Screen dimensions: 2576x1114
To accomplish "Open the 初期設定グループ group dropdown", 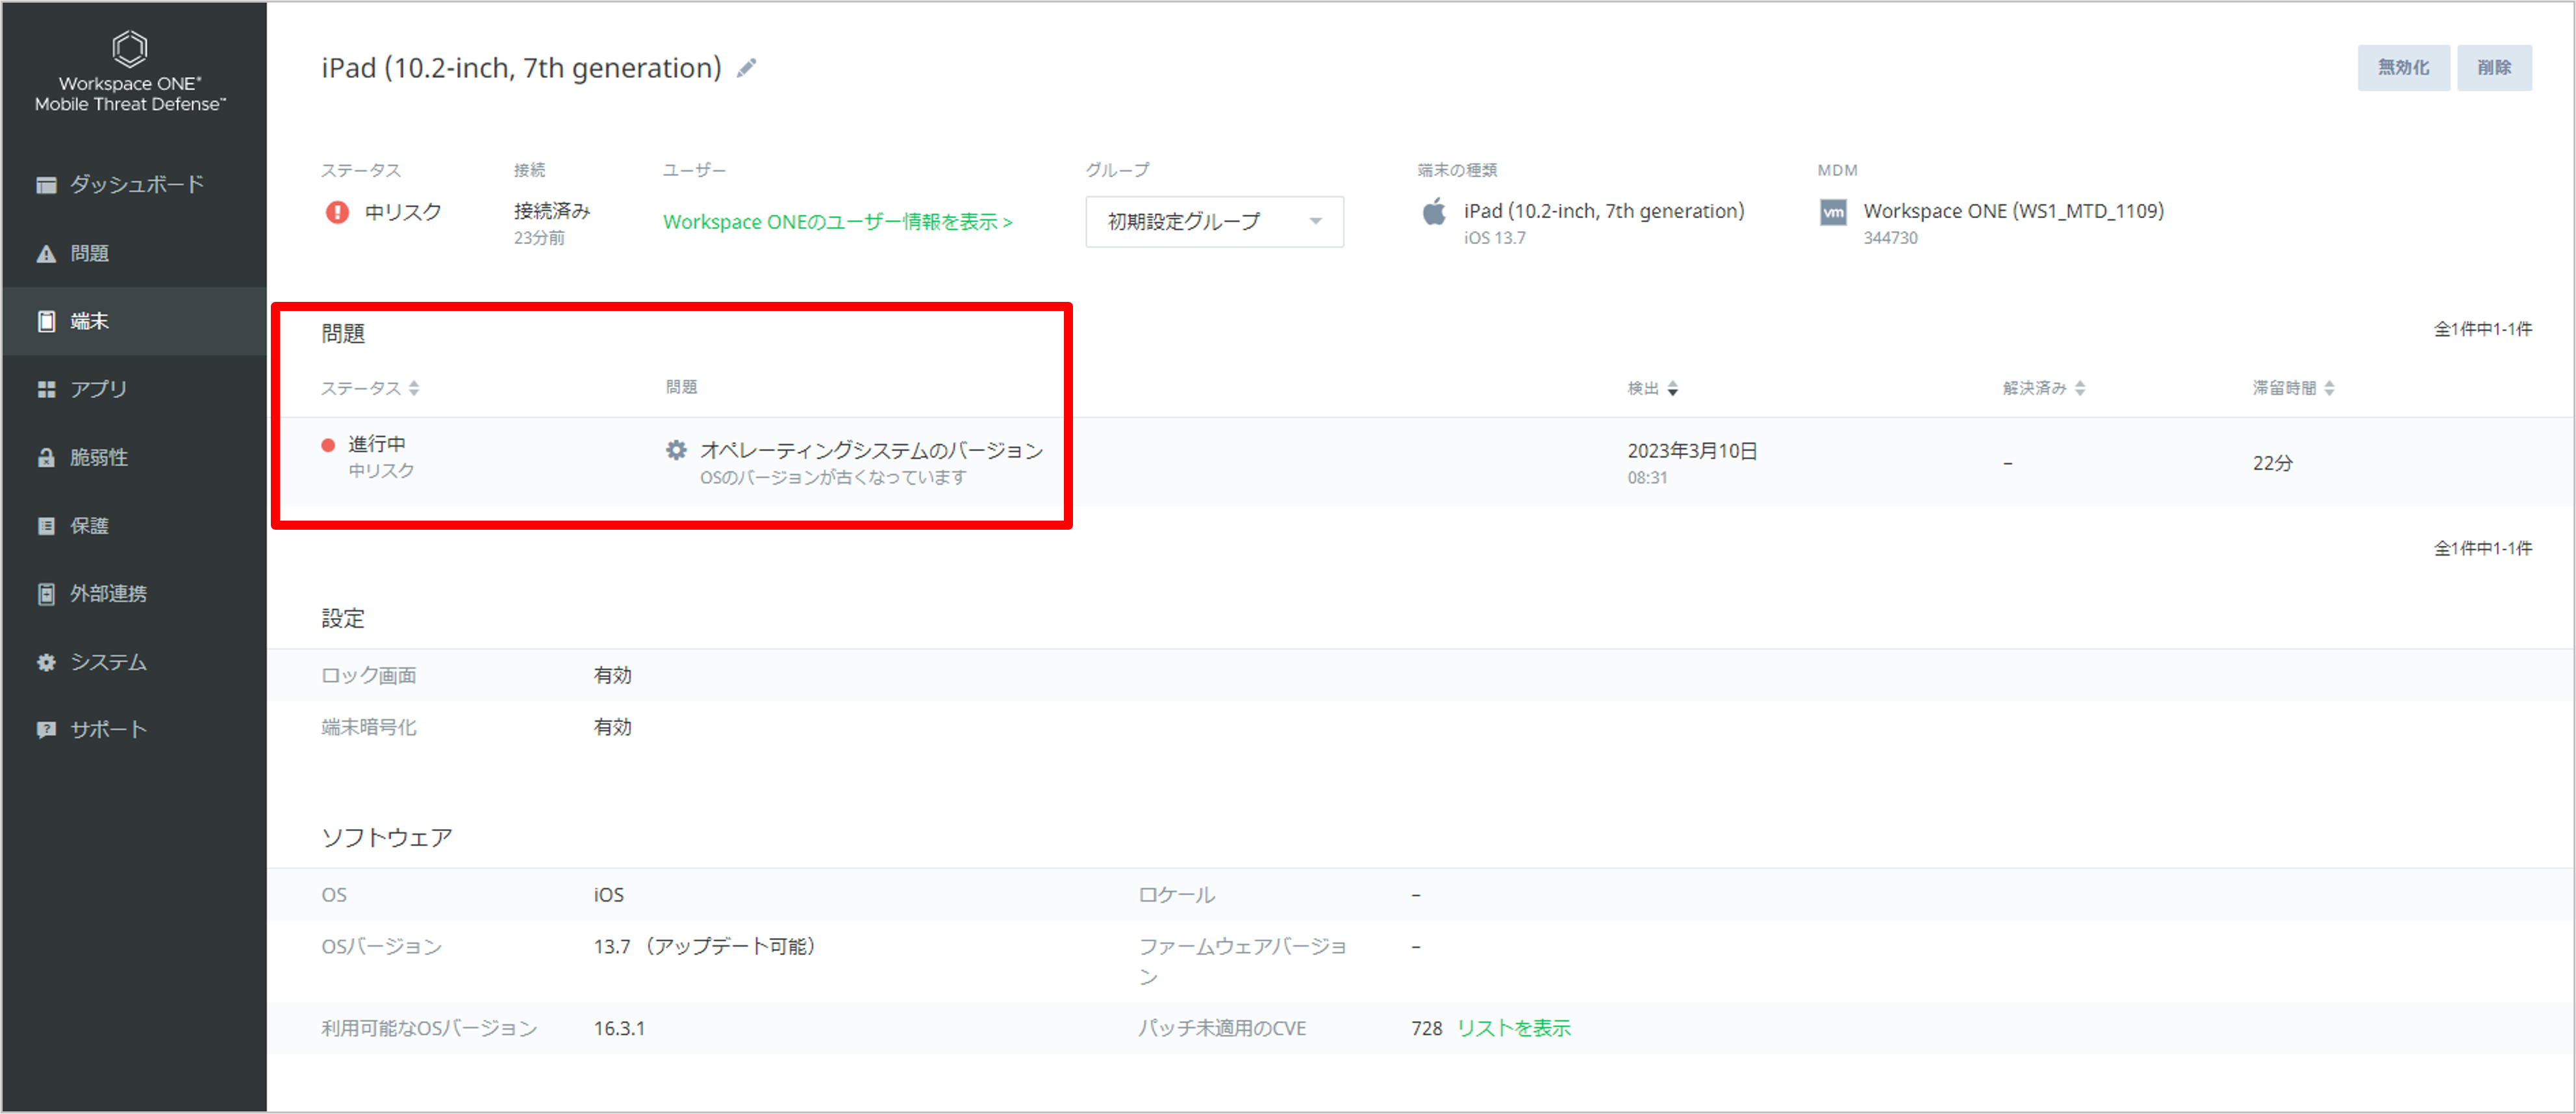I will click(1214, 222).
